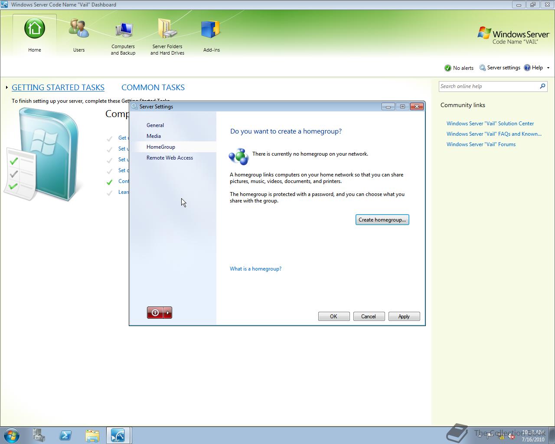
Task: Open the Add-ins section
Action: [x=212, y=36]
